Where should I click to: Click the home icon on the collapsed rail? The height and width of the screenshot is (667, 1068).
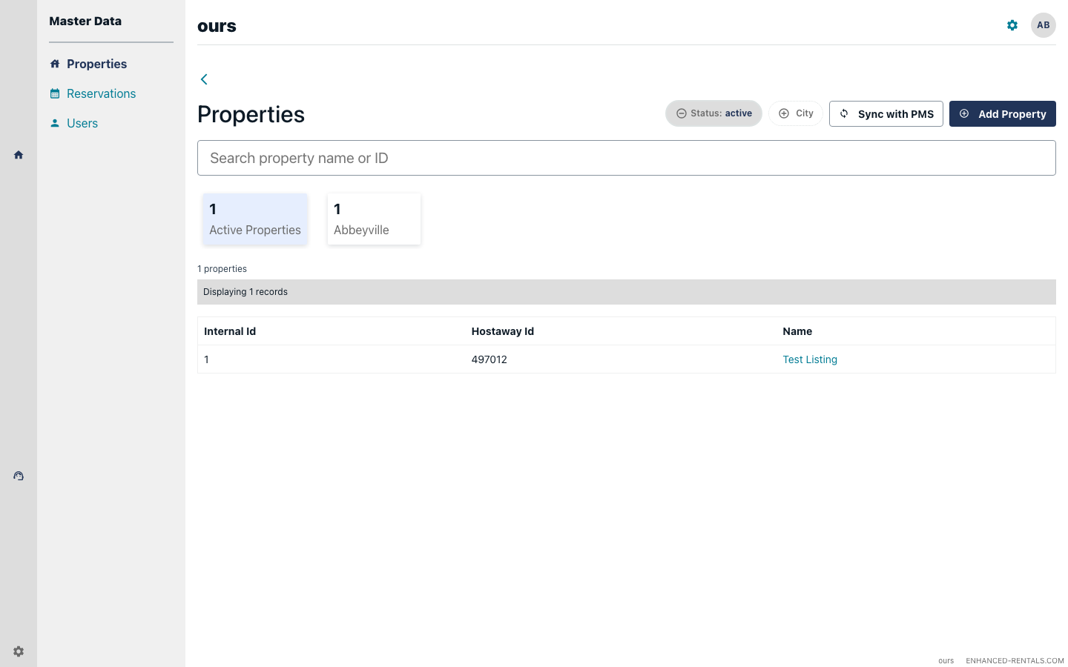[x=18, y=154]
